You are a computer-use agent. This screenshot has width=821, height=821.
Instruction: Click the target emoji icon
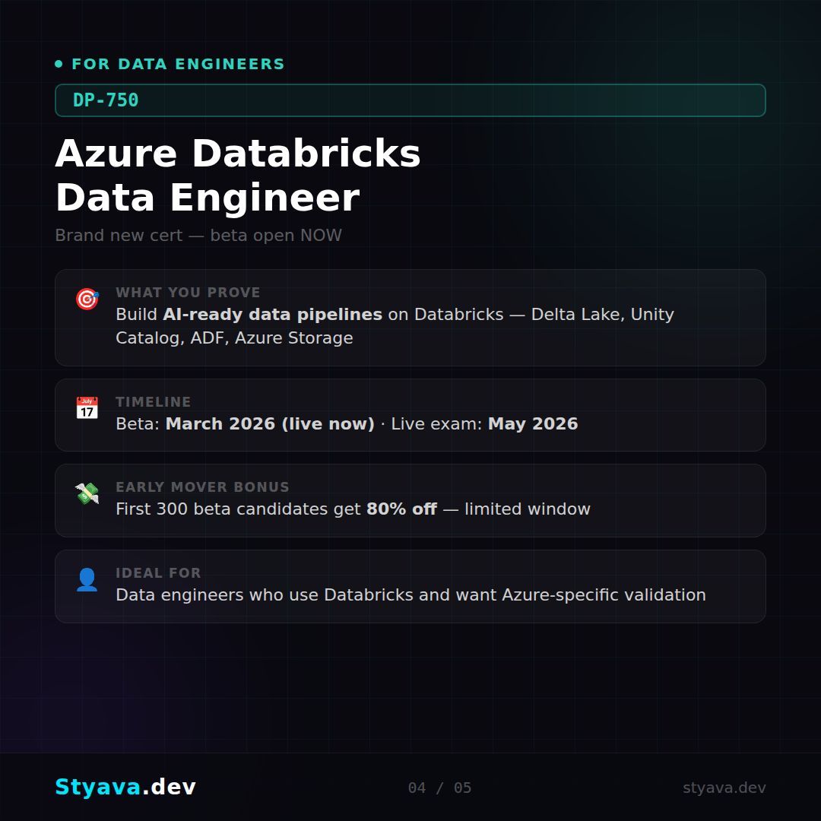click(87, 299)
